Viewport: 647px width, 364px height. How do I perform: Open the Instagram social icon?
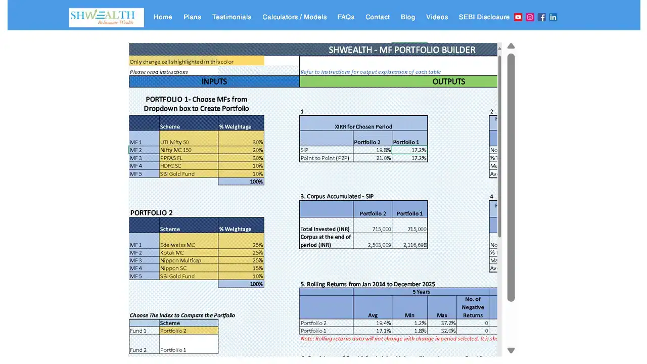tap(530, 17)
